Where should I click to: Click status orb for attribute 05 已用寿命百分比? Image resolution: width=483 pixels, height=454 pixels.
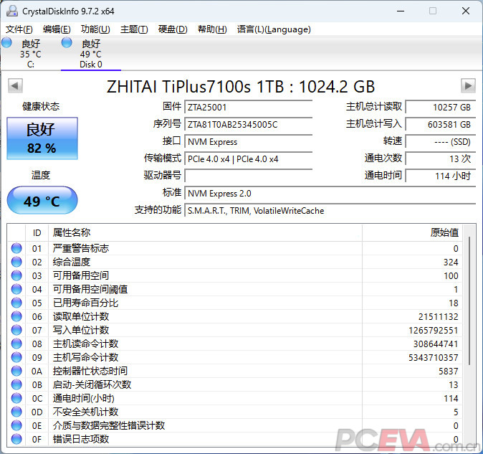click(16, 303)
